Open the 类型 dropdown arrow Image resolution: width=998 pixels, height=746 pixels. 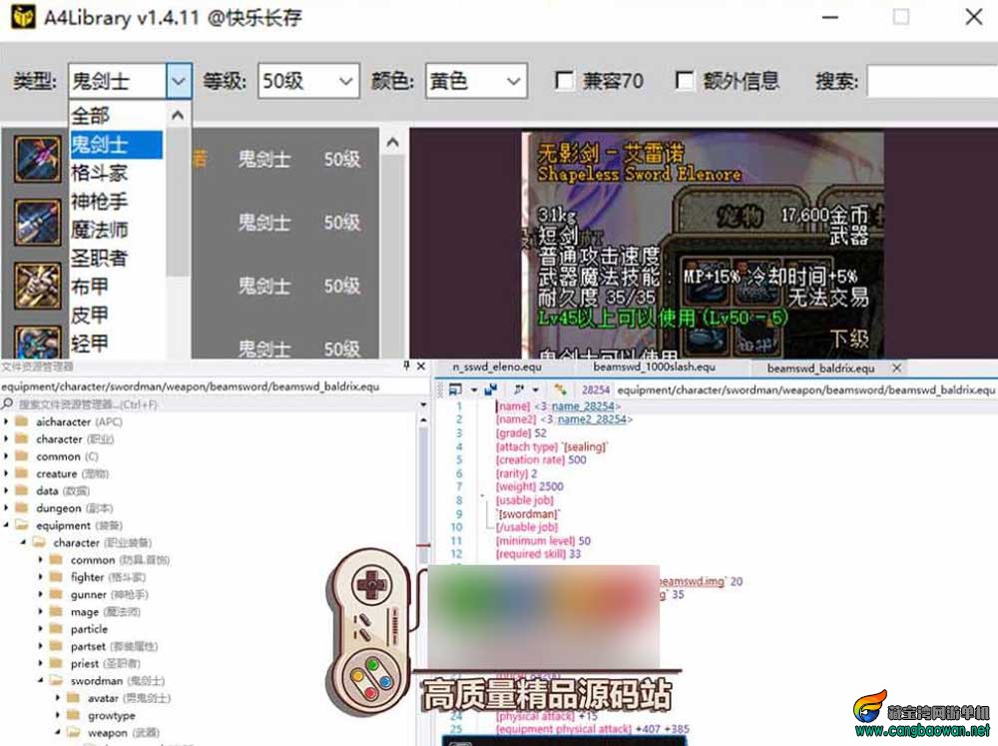pos(179,81)
